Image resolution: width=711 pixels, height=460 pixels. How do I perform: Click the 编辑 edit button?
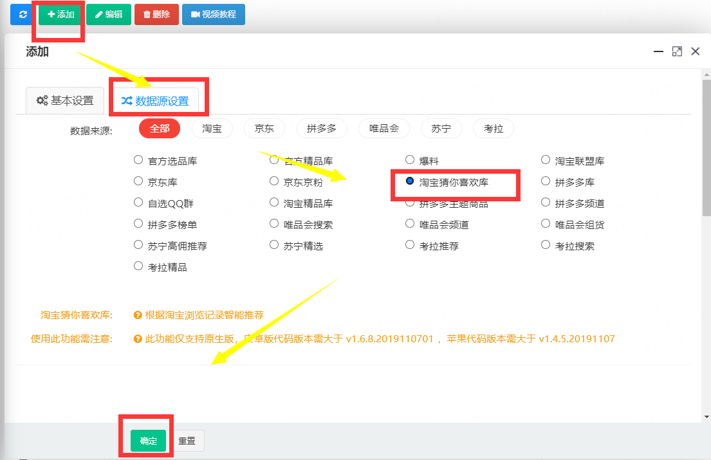pos(109,15)
